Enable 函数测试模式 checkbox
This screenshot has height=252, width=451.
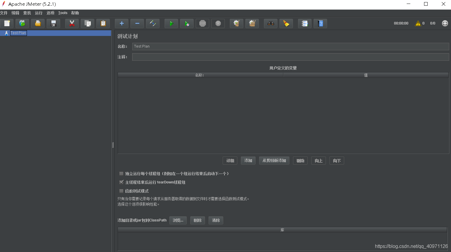(121, 191)
